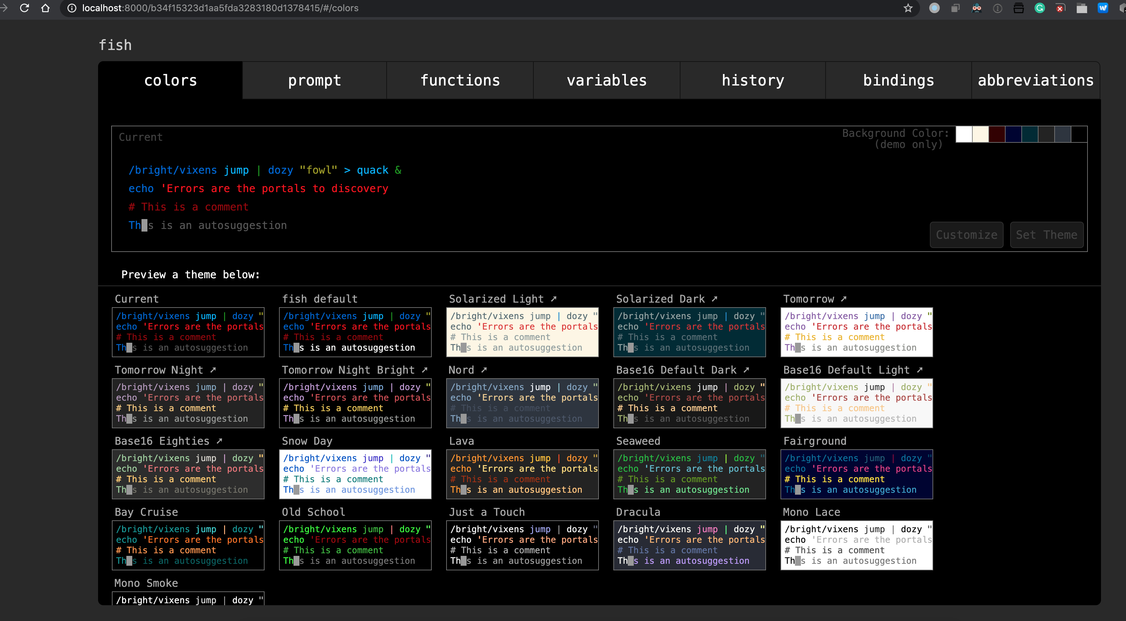Preview the Dracula theme thumbnail
Screen dimensions: 1126x621
pos(689,545)
